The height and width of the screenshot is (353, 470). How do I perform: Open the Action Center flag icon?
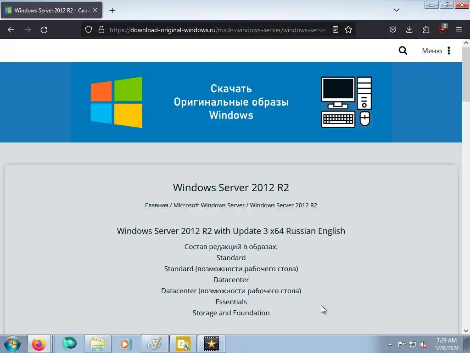tap(401, 344)
